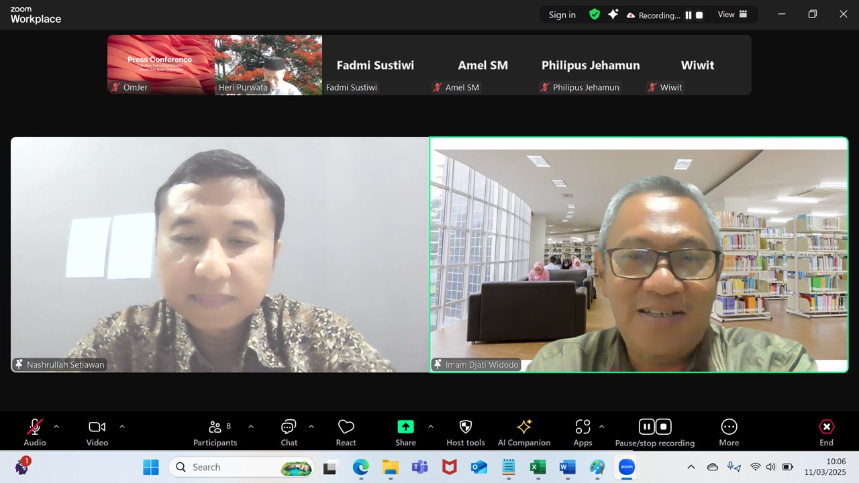Select Wiwit's participant tile
This screenshot has height=483, width=859.
698,65
